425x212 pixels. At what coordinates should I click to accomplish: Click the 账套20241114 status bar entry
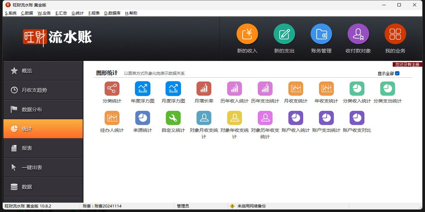pyautogui.click(x=102, y=206)
